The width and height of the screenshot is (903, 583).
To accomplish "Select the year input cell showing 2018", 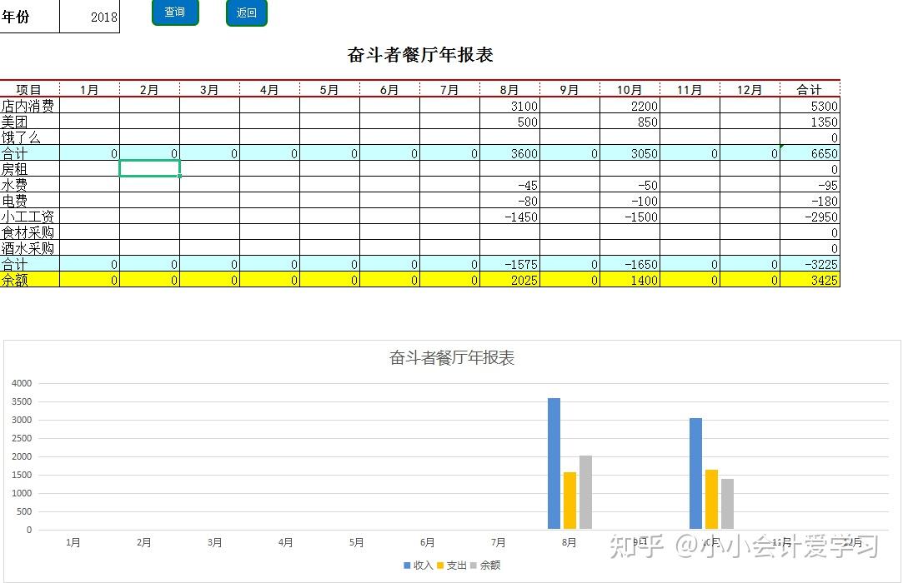I will (x=90, y=16).
